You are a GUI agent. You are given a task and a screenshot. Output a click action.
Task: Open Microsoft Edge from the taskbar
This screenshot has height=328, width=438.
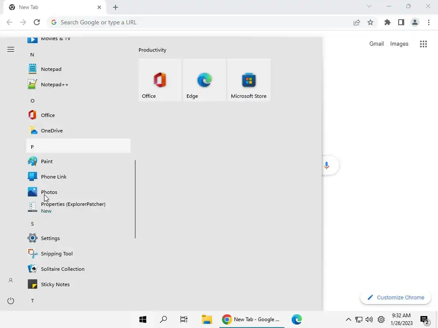click(297, 319)
